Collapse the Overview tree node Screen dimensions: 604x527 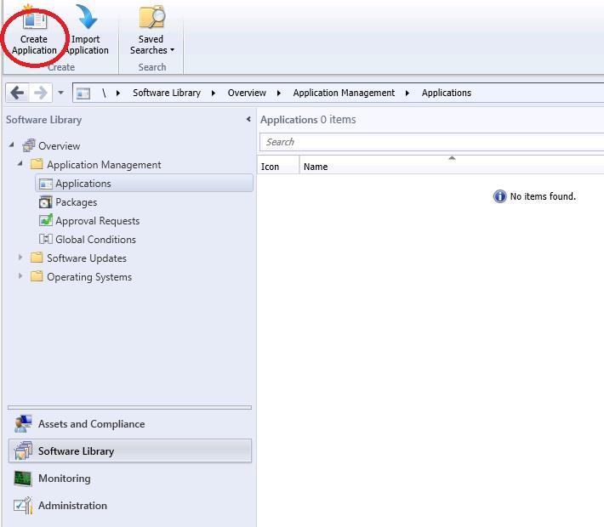(12, 144)
